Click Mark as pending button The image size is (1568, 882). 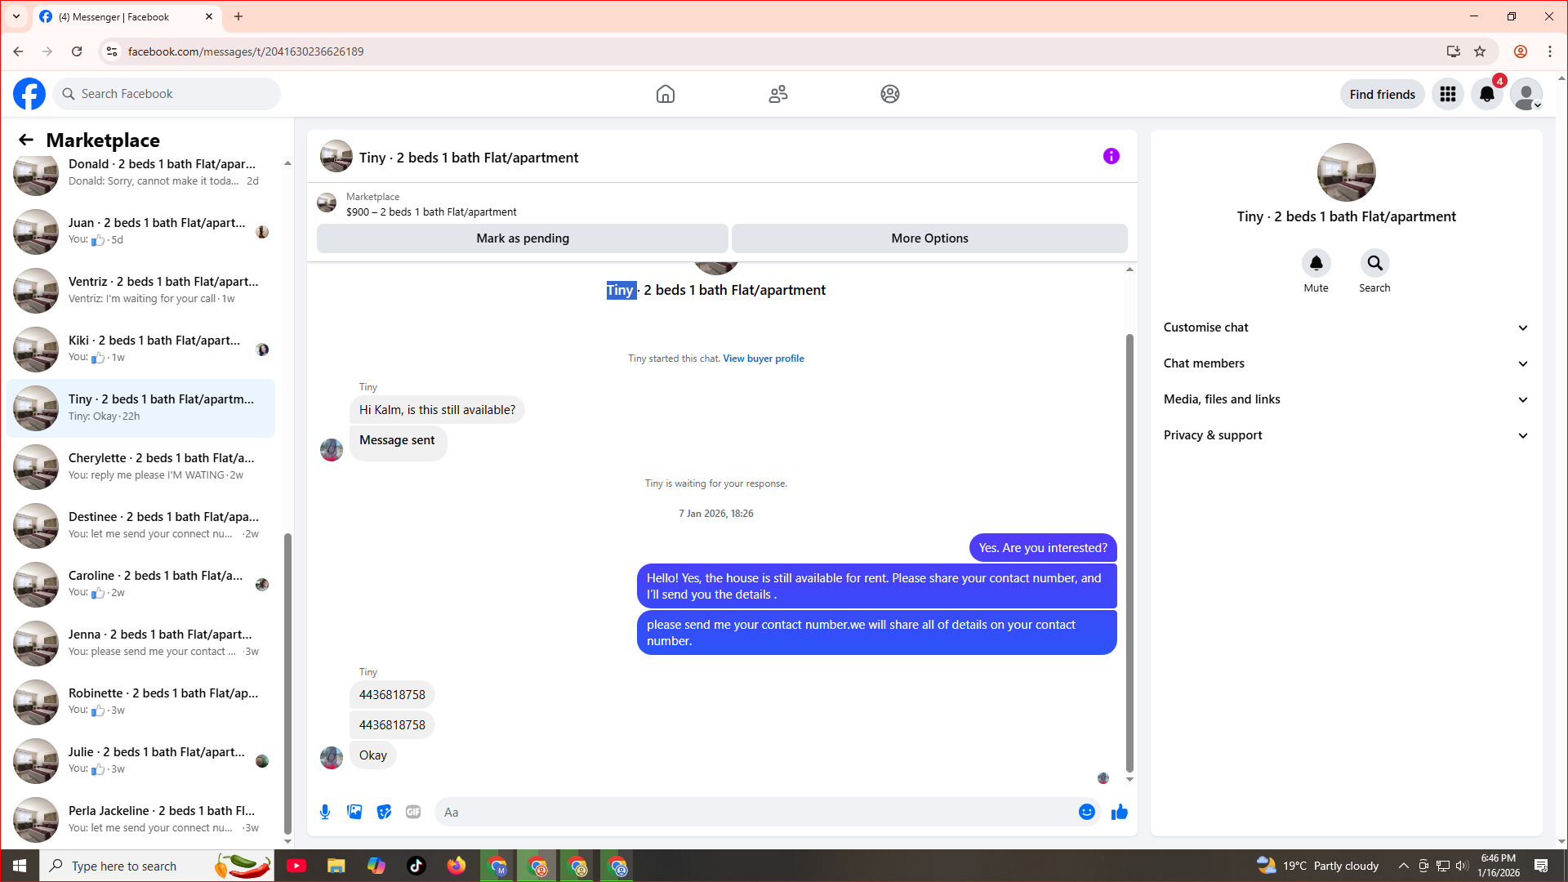[523, 238]
